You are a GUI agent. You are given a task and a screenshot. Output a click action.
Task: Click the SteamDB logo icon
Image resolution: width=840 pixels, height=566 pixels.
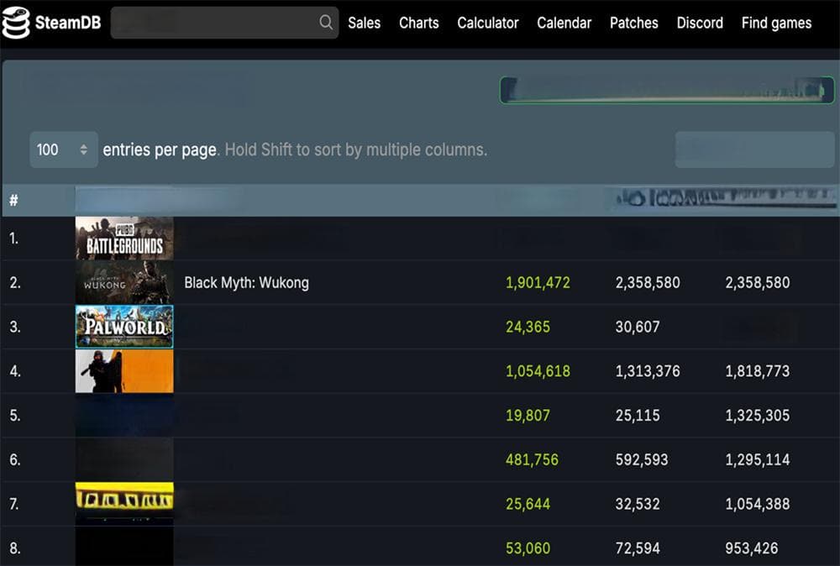pyautogui.click(x=15, y=23)
